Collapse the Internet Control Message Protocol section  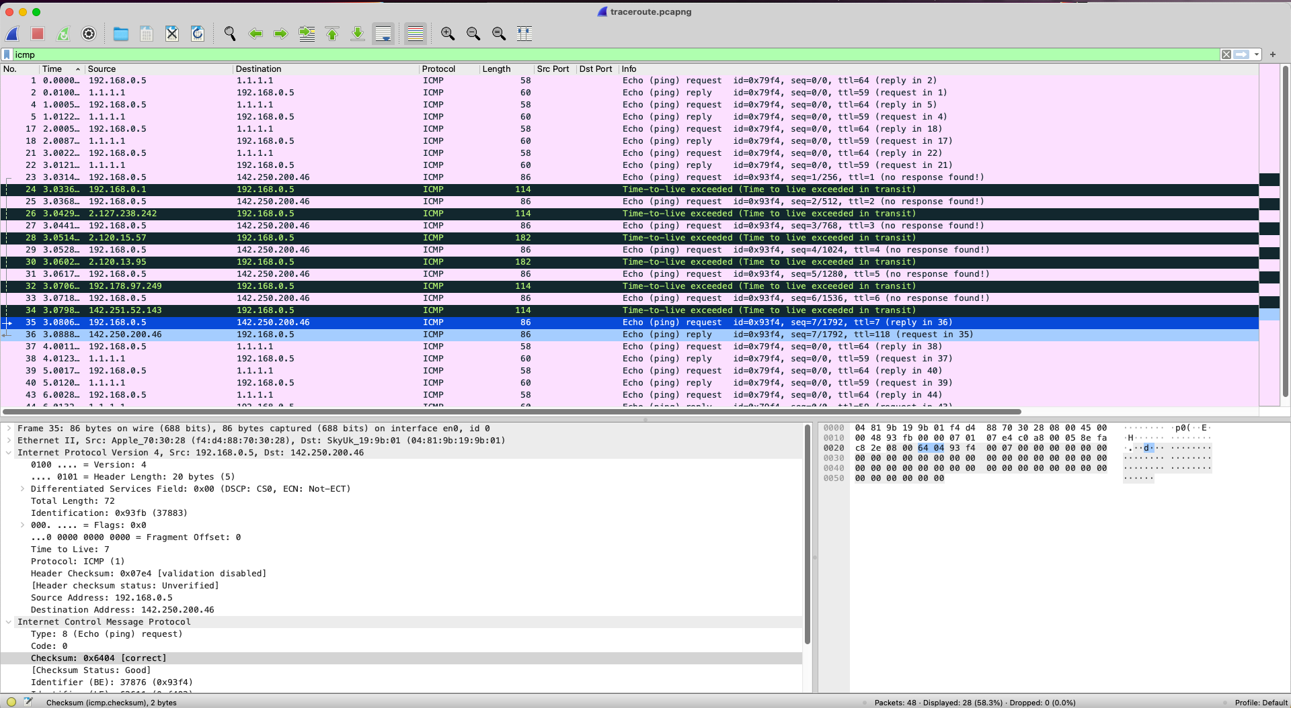coord(9,622)
